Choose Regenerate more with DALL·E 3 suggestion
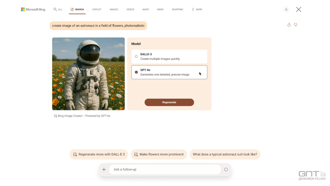 [x=99, y=154]
